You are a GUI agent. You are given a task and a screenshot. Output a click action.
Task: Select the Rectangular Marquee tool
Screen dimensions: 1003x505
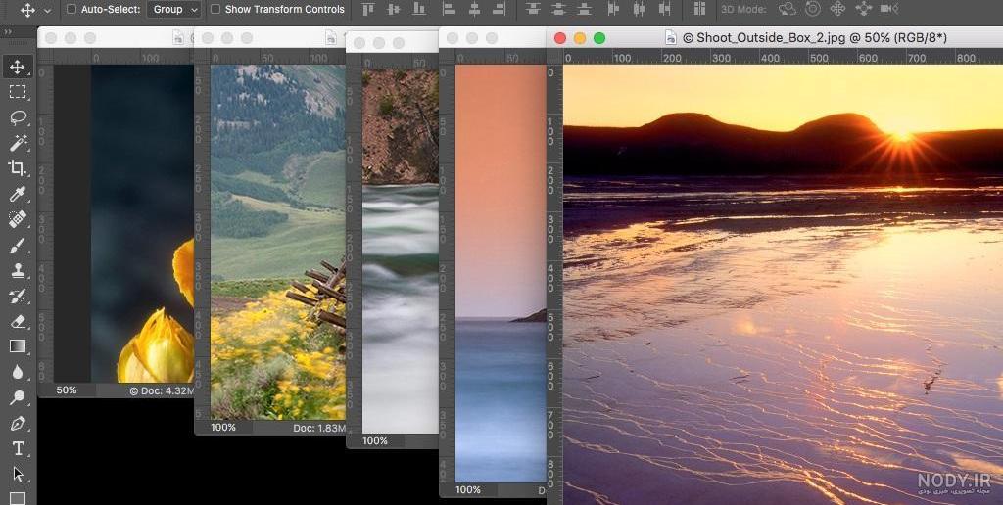(18, 92)
